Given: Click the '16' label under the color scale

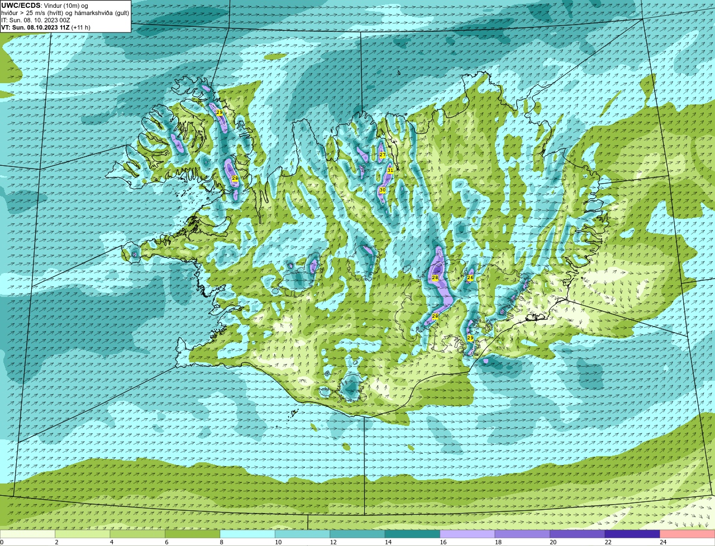Looking at the screenshot, I should [442, 542].
